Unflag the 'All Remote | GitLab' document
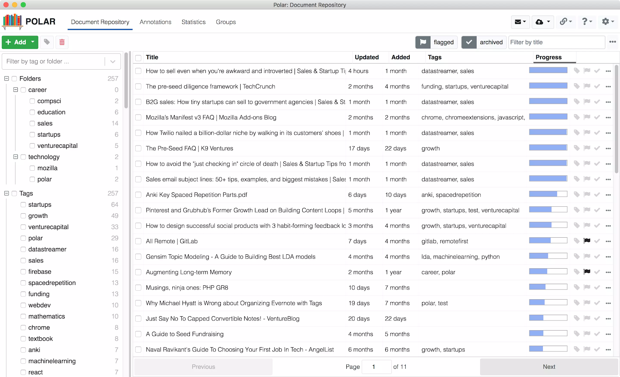The width and height of the screenshot is (620, 377). point(587,241)
